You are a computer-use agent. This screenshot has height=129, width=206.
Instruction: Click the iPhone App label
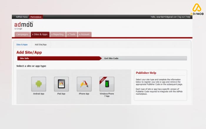[84, 94]
